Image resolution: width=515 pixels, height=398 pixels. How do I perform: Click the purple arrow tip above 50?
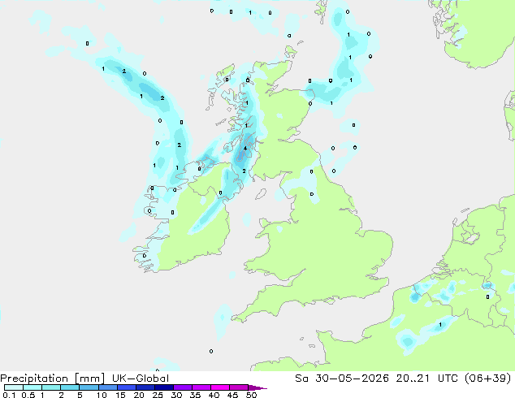coord(257,387)
